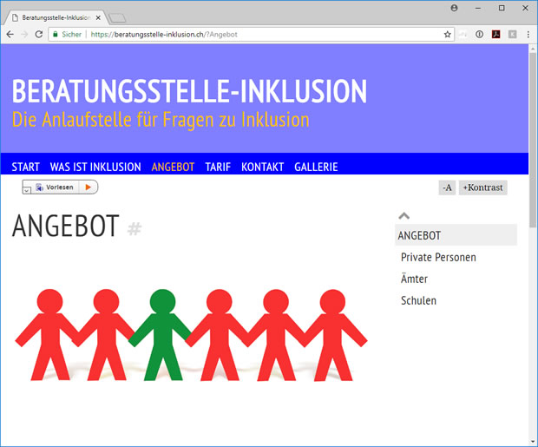Collapse the sidebar using the up chevron

pos(403,215)
